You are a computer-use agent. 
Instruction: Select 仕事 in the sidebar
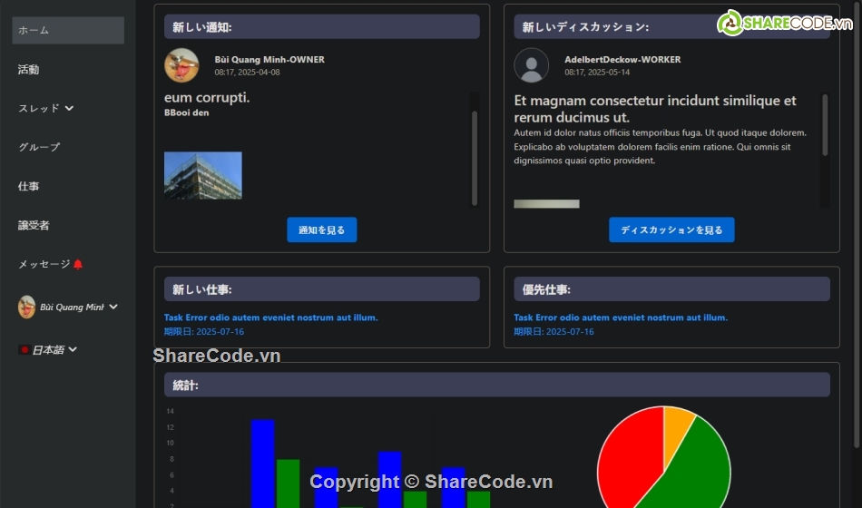[x=29, y=186]
